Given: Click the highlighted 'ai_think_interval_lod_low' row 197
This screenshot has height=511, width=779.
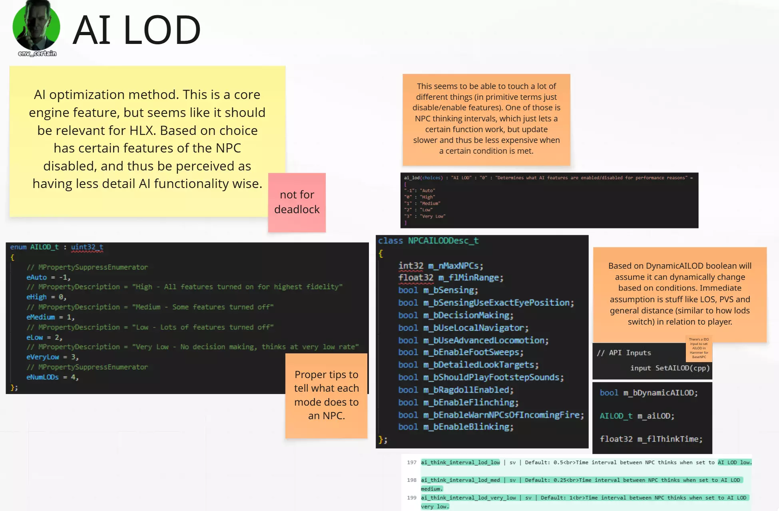Looking at the screenshot, I should click(586, 462).
